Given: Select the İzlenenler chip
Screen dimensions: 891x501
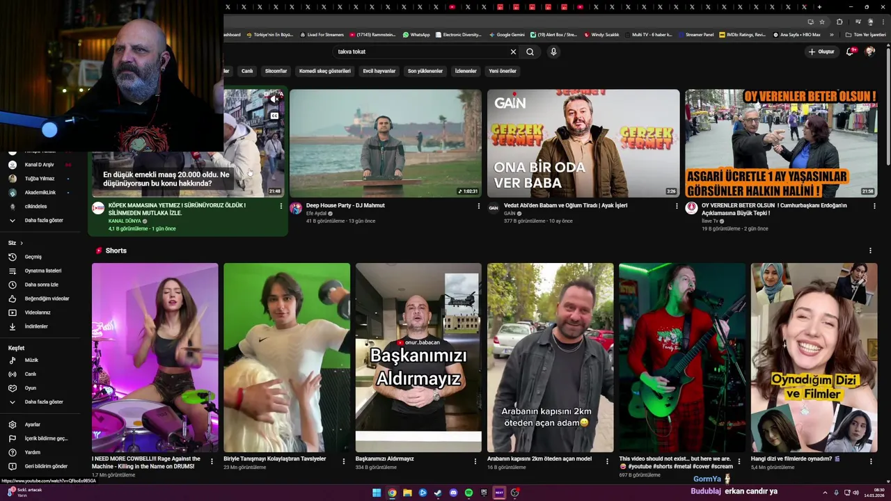Looking at the screenshot, I should point(466,71).
